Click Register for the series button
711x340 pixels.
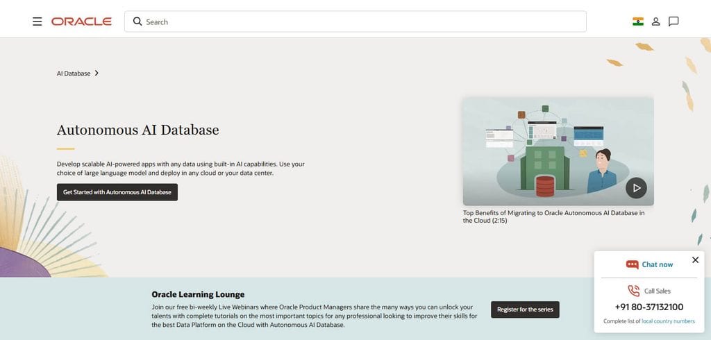tap(525, 309)
